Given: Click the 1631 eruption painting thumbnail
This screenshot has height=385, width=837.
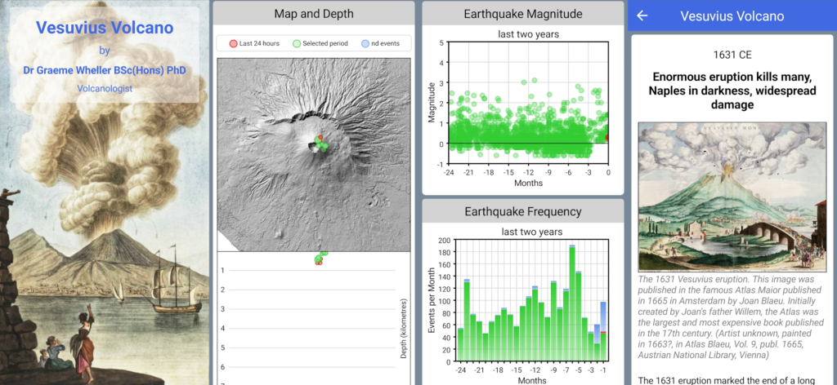Looking at the screenshot, I should (x=734, y=197).
